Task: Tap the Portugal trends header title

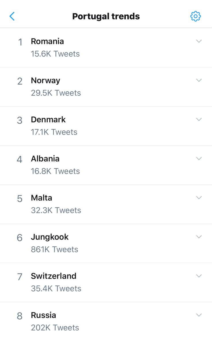Action: [x=106, y=16]
